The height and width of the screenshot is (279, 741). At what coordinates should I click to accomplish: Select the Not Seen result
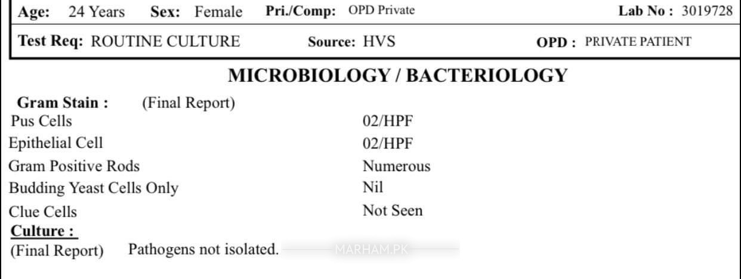click(393, 210)
